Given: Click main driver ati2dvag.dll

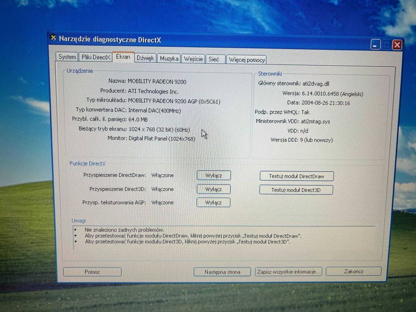Looking at the screenshot, I should [x=316, y=84].
